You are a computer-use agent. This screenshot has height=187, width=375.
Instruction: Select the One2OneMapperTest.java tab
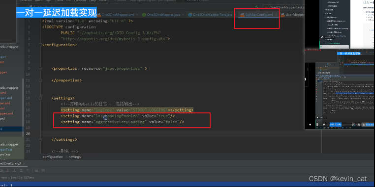pyautogui.click(x=213, y=15)
